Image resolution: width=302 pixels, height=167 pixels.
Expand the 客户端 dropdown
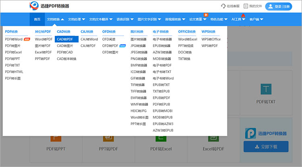tap(256, 19)
